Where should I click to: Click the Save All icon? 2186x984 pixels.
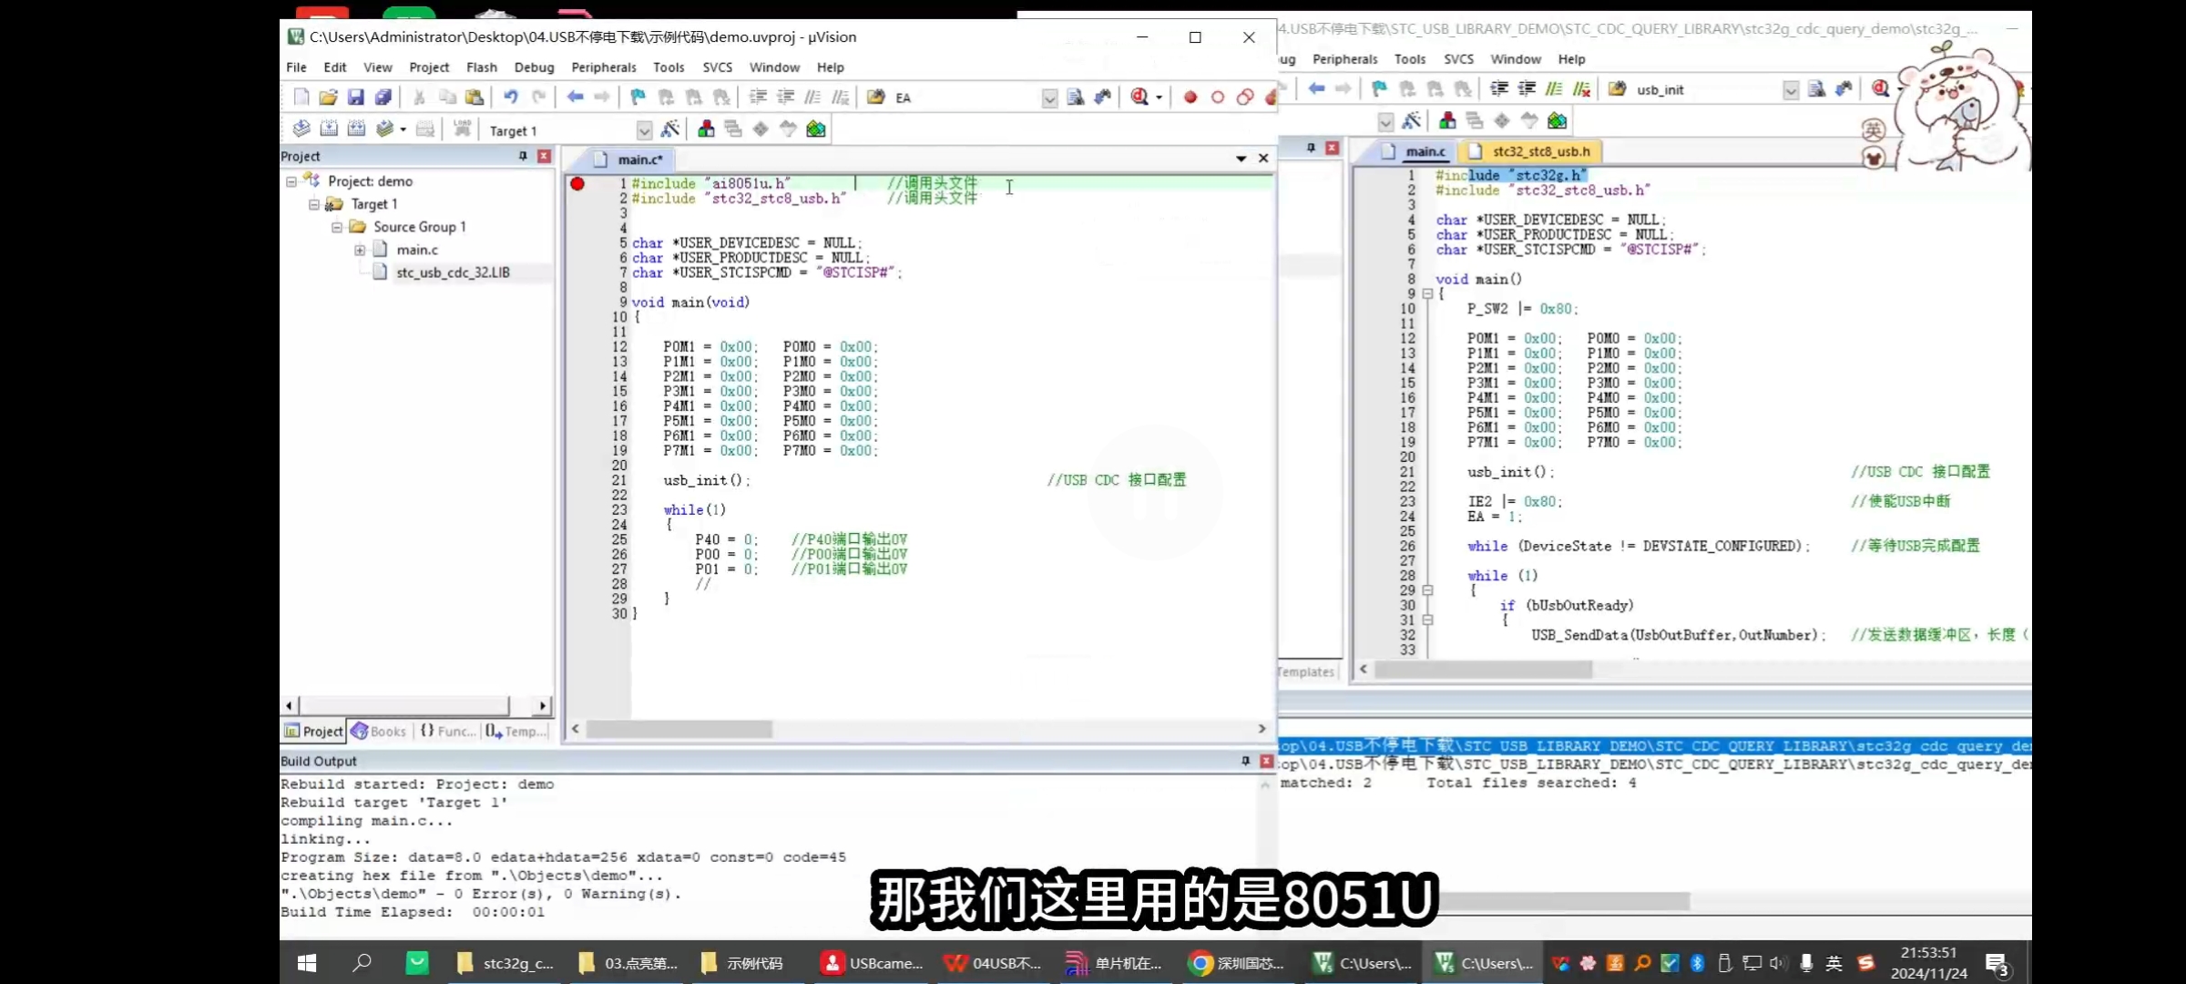pyautogui.click(x=383, y=97)
